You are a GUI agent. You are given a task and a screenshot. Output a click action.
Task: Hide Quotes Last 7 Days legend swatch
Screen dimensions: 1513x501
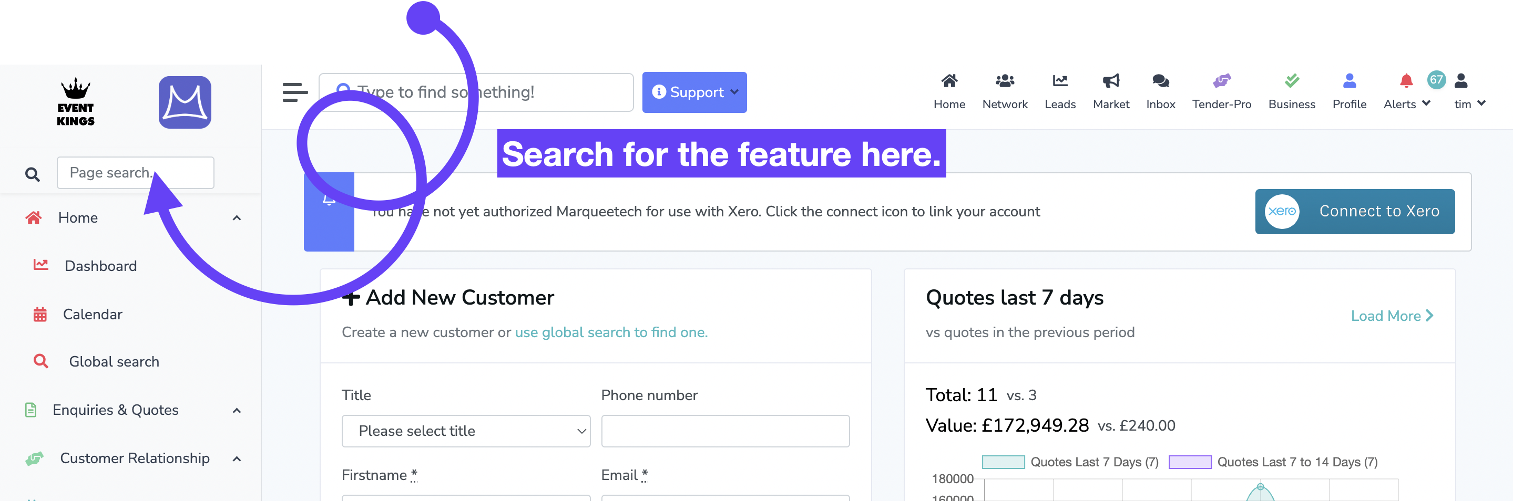1003,462
